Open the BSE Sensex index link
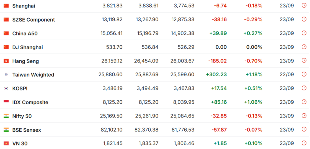Viewport: 310px width, 149px height. coord(27,130)
